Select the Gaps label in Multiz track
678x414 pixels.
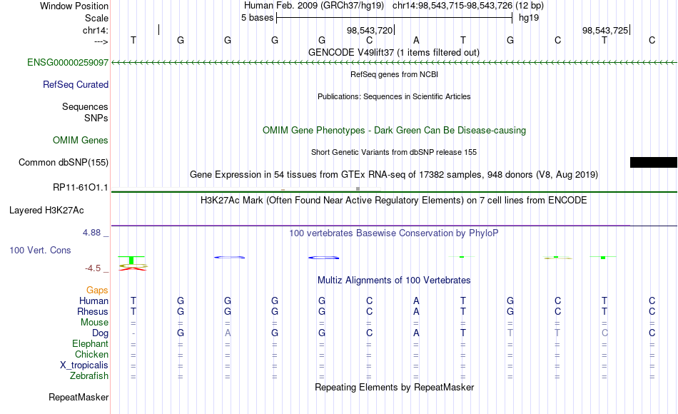pos(97,290)
